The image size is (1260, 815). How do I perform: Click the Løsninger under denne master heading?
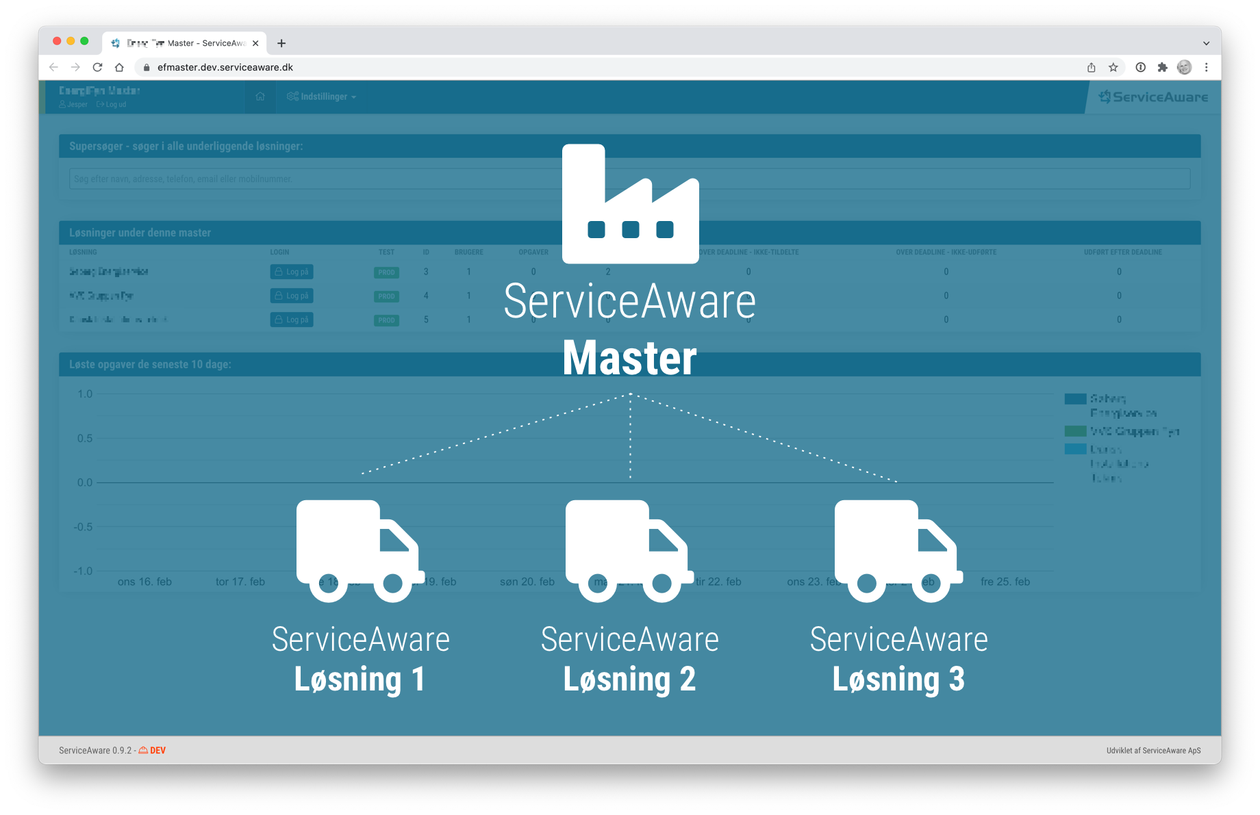(140, 233)
